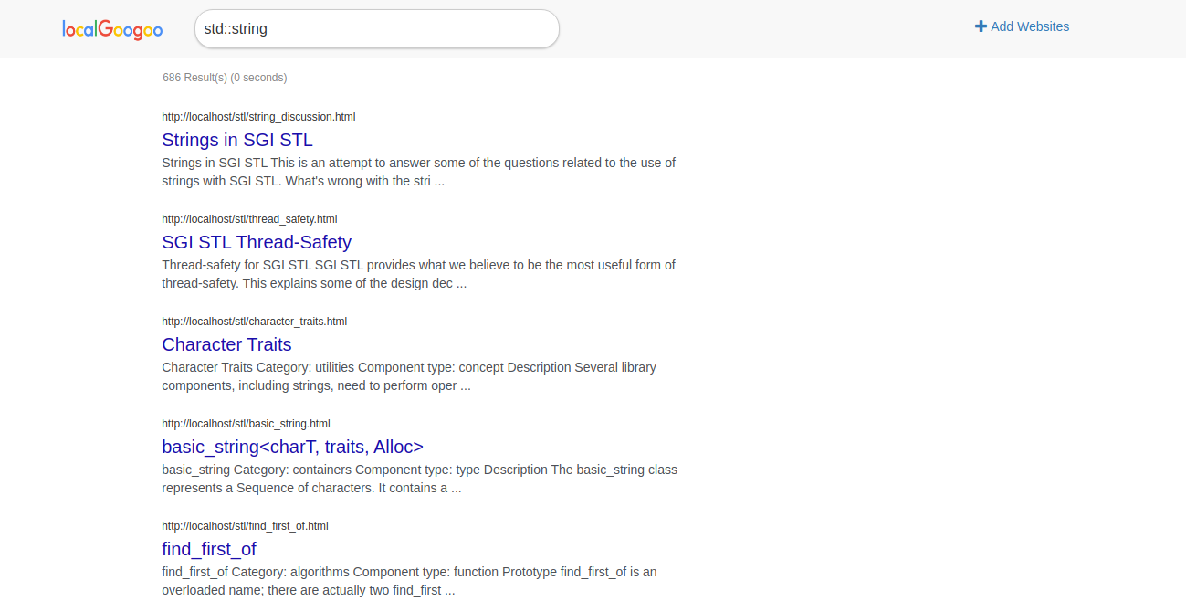
Task: Click the '686 Result(s)' count text
Action: coord(225,78)
